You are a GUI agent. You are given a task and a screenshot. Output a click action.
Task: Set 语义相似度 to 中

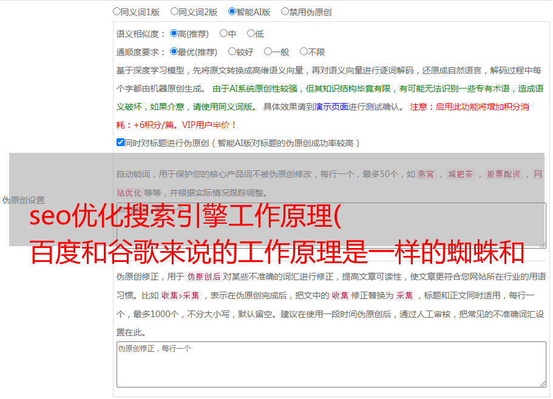[223, 33]
